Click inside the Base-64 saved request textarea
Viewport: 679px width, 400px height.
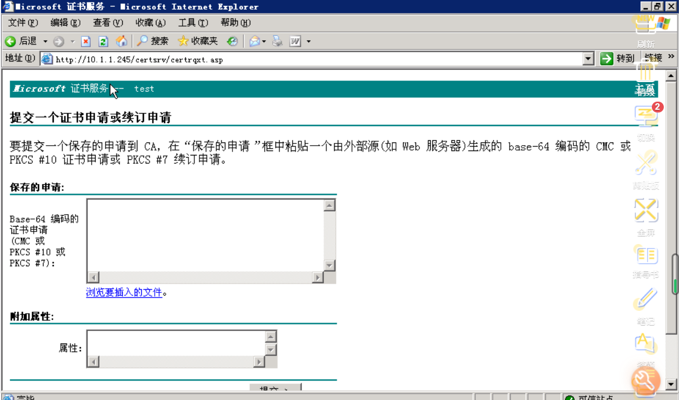[x=205, y=235]
